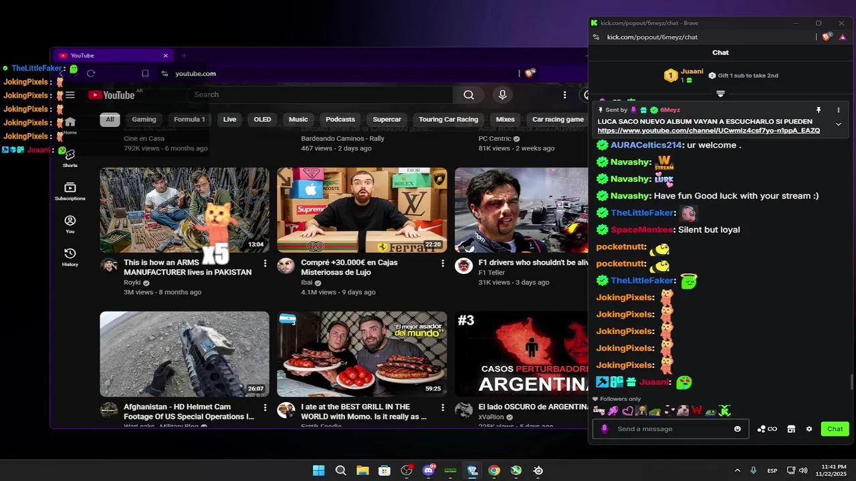Open options for Best Grill video

click(x=442, y=407)
